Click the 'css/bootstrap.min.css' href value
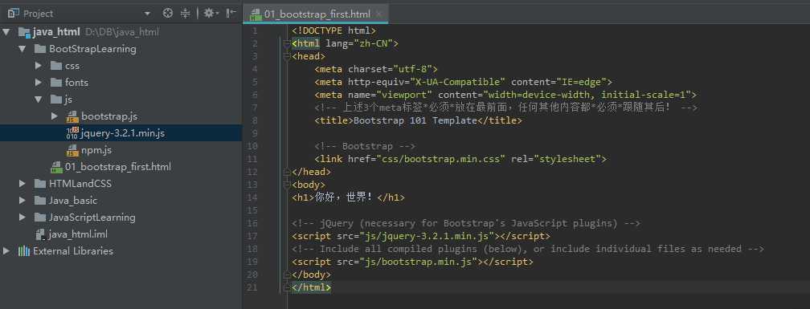The height and width of the screenshot is (309, 810). pyautogui.click(x=441, y=159)
